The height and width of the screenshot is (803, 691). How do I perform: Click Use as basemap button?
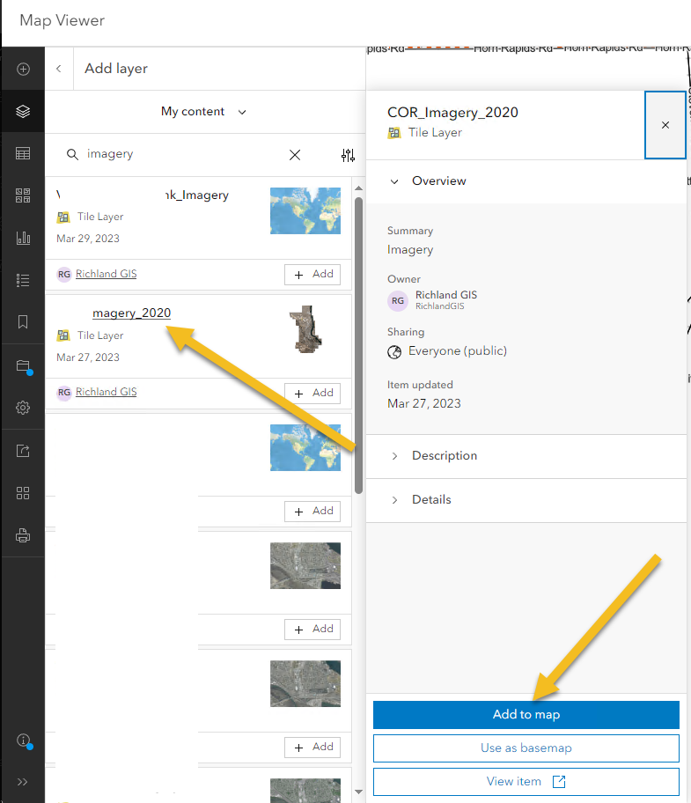526,748
